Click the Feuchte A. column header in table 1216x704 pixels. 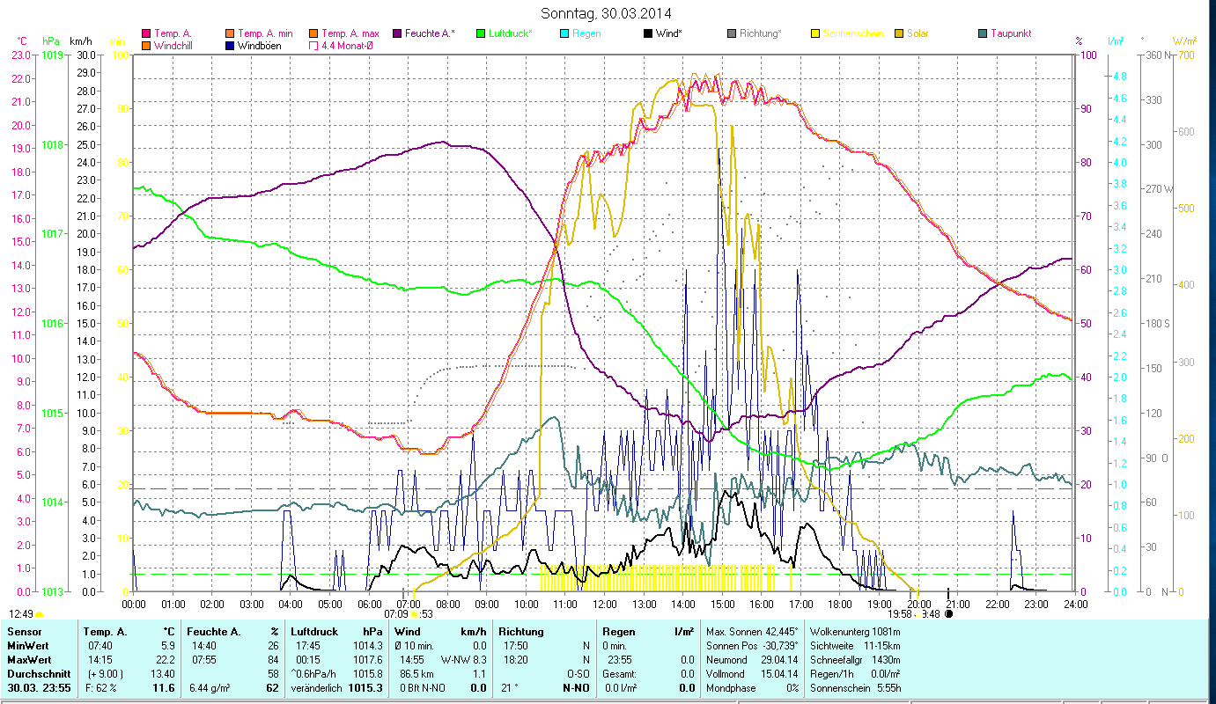[x=214, y=632]
